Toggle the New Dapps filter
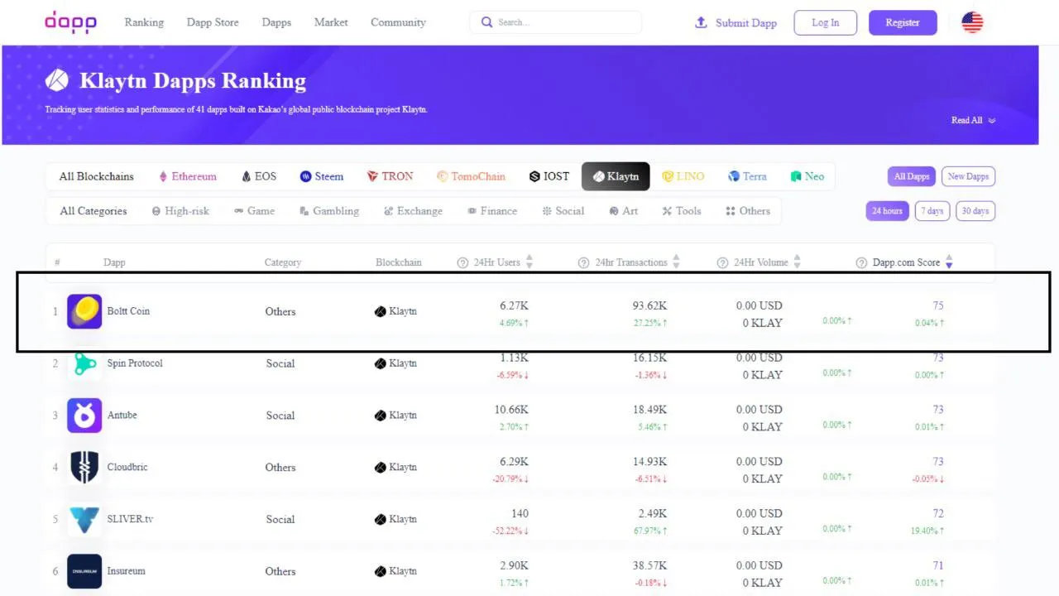 (x=968, y=176)
